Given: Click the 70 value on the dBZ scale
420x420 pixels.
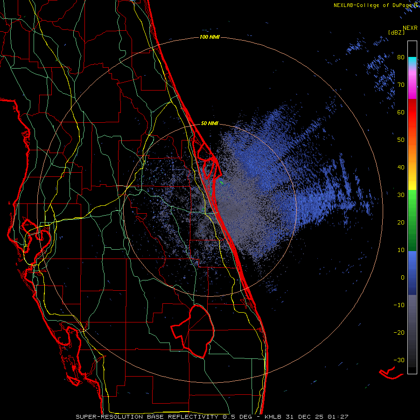Looking at the screenshot, I should coord(401,84).
